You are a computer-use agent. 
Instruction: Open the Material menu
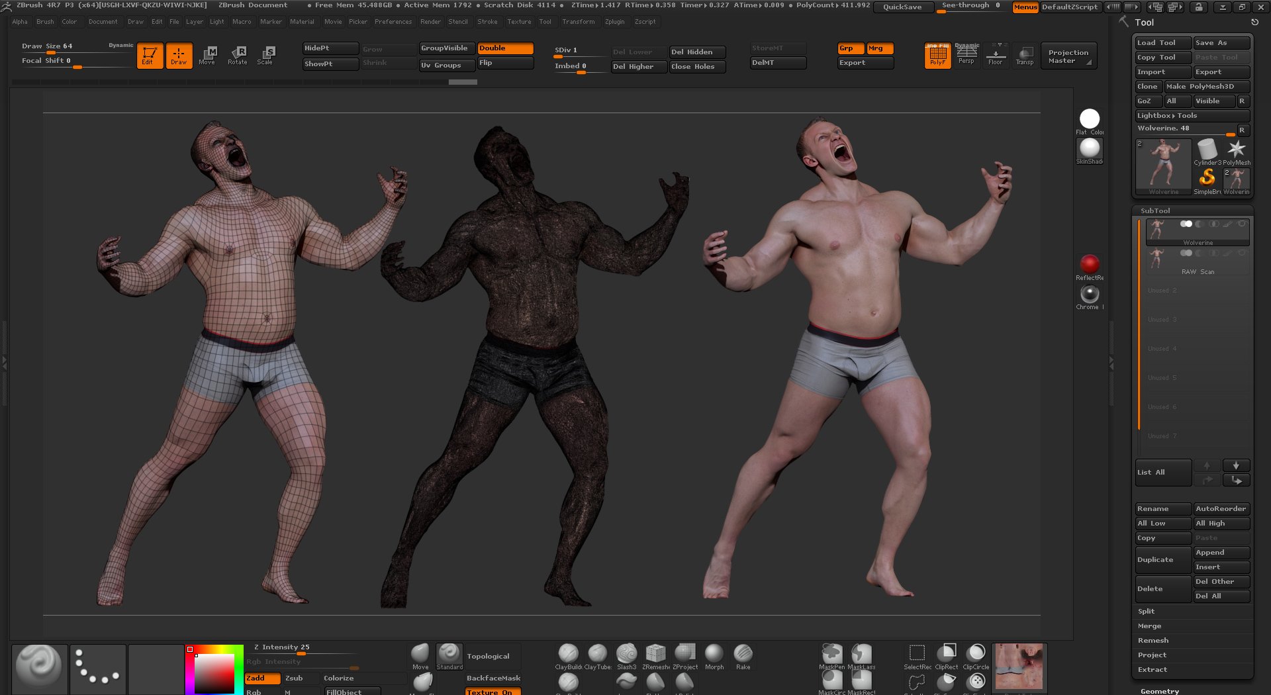pos(302,22)
